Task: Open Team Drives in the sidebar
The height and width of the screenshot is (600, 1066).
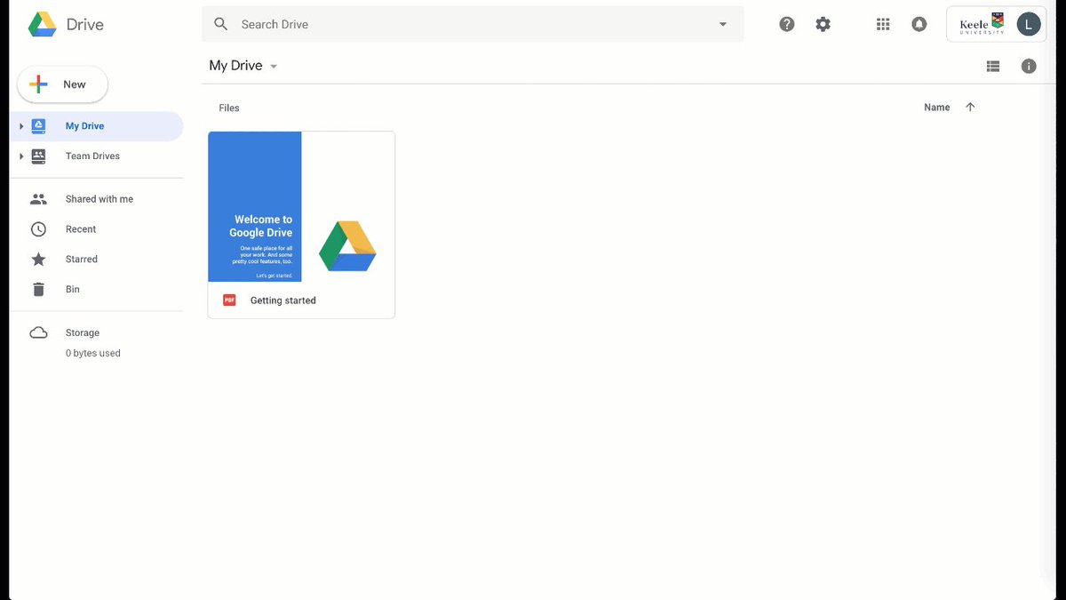Action: click(96, 156)
